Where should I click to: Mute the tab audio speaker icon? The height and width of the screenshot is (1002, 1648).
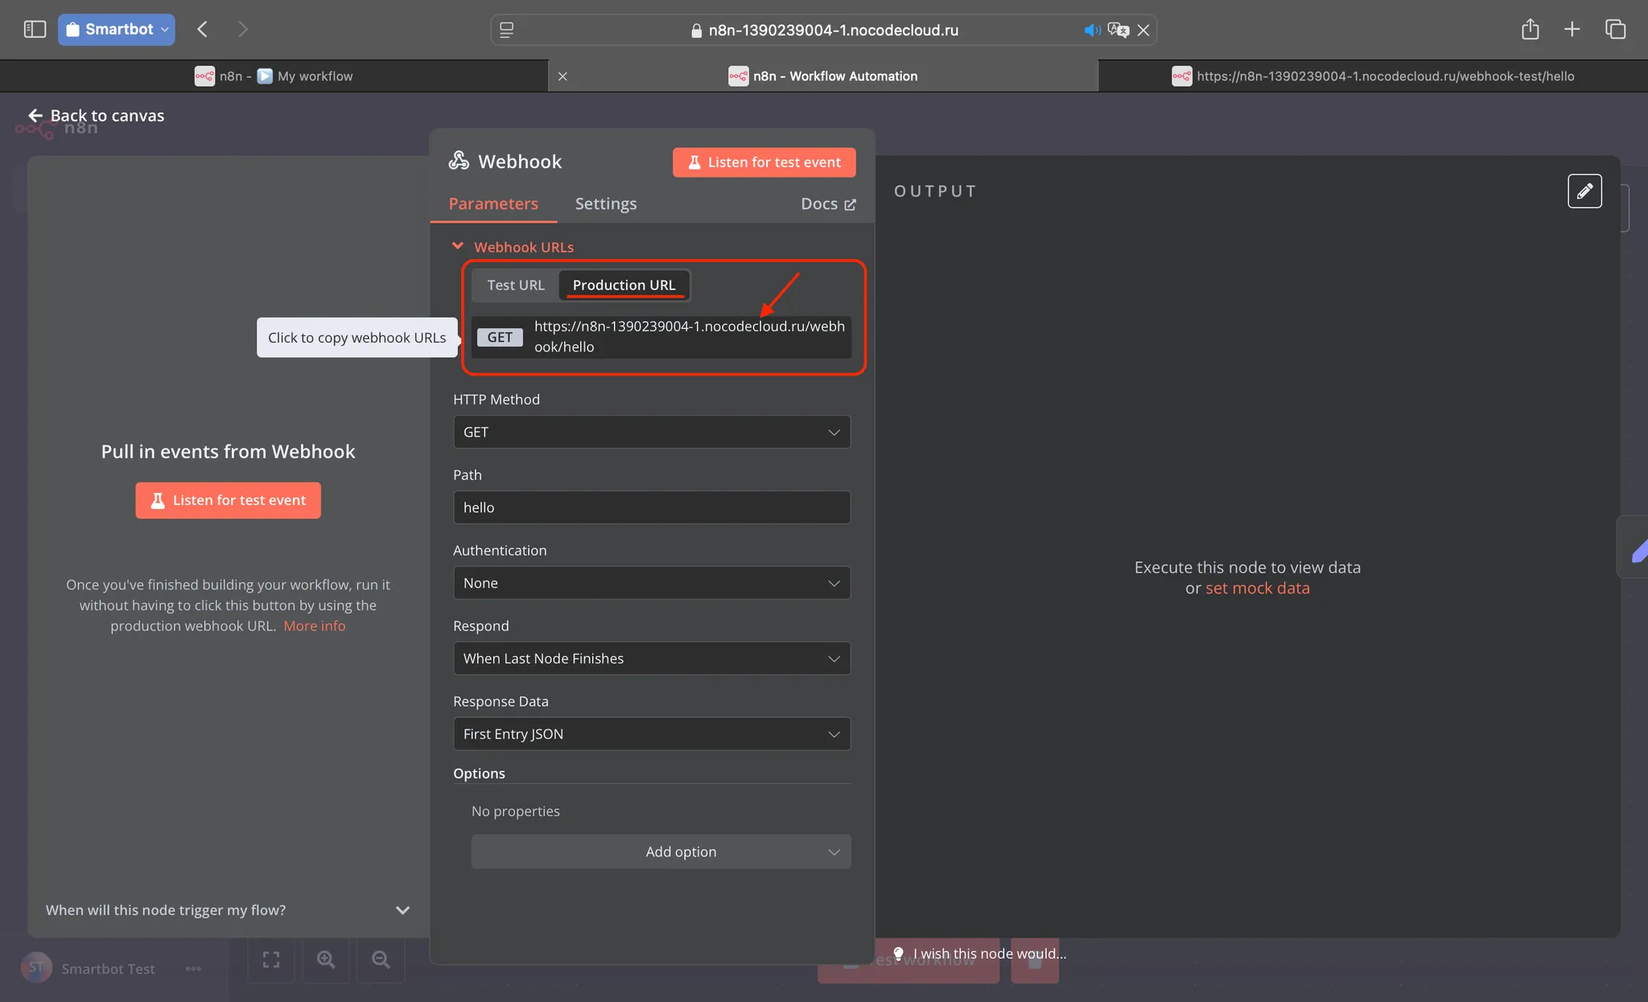[1091, 30]
